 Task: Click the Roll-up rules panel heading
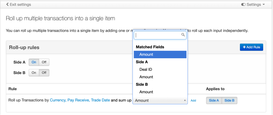coord(24,48)
